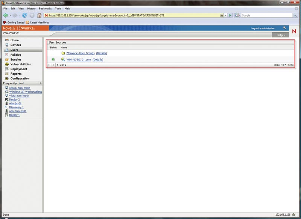Open Details for WIN-AD-DC-01.com

tap(98, 60)
